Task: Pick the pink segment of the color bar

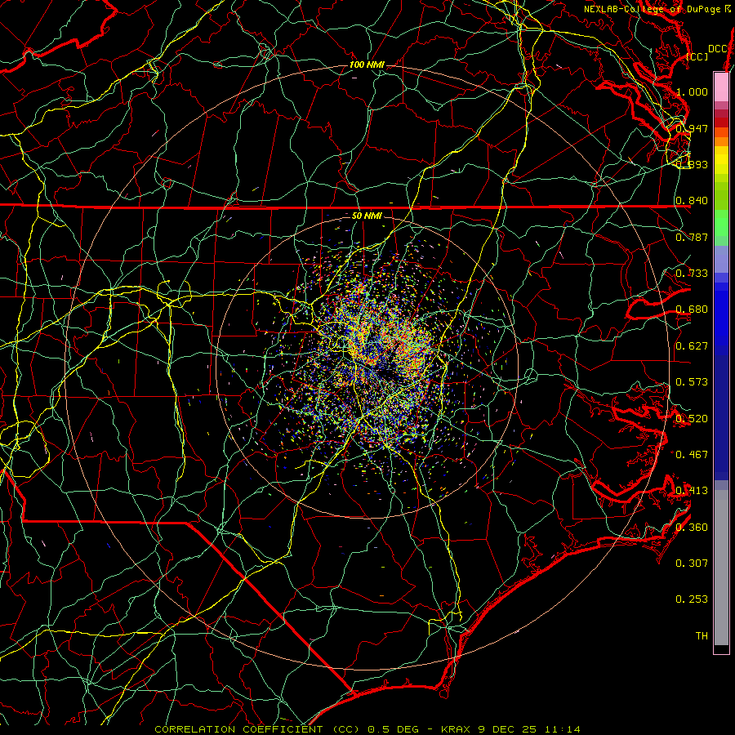Action: 721,87
